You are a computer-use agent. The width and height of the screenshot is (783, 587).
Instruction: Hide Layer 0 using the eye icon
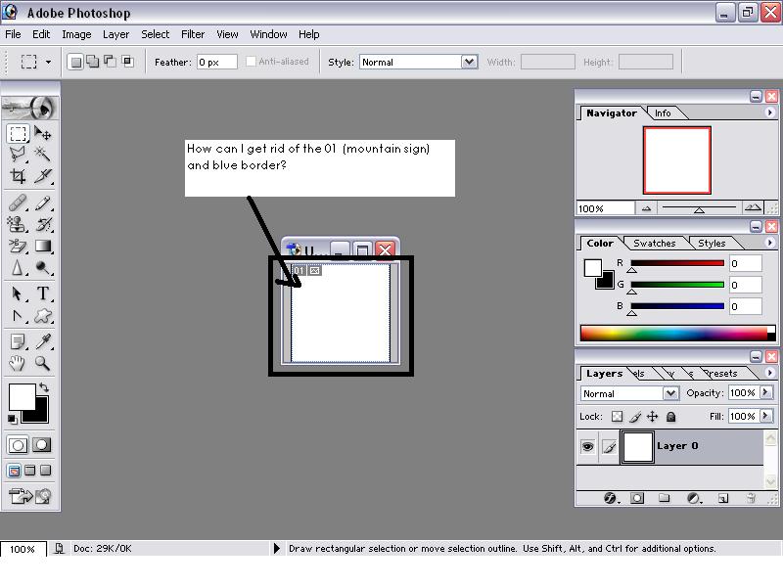tap(587, 447)
